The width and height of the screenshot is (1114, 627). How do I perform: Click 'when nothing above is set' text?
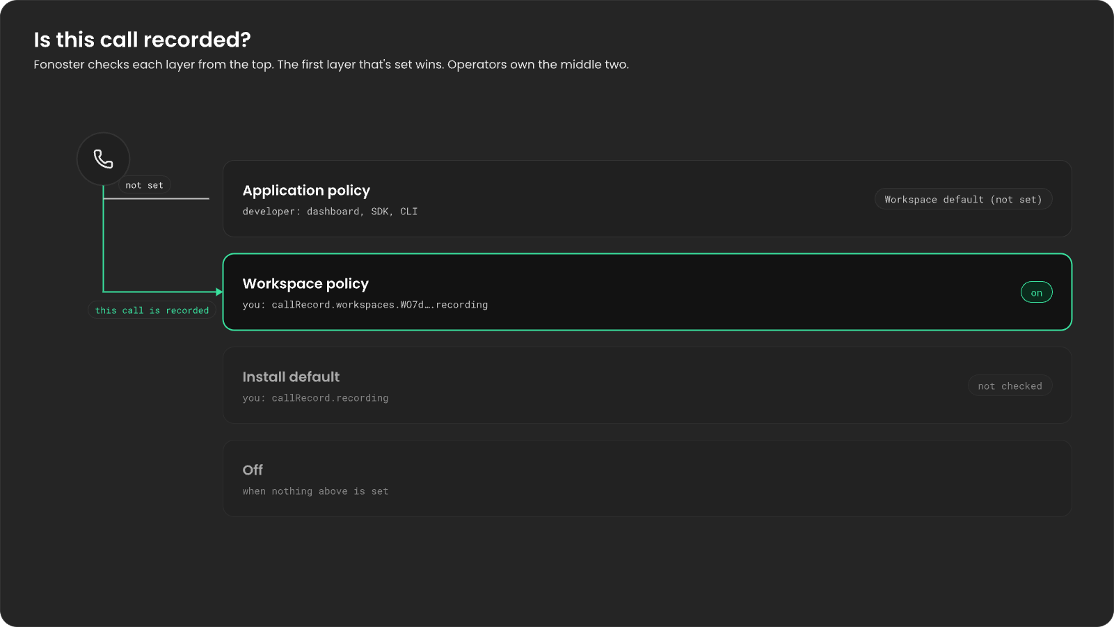(x=315, y=491)
